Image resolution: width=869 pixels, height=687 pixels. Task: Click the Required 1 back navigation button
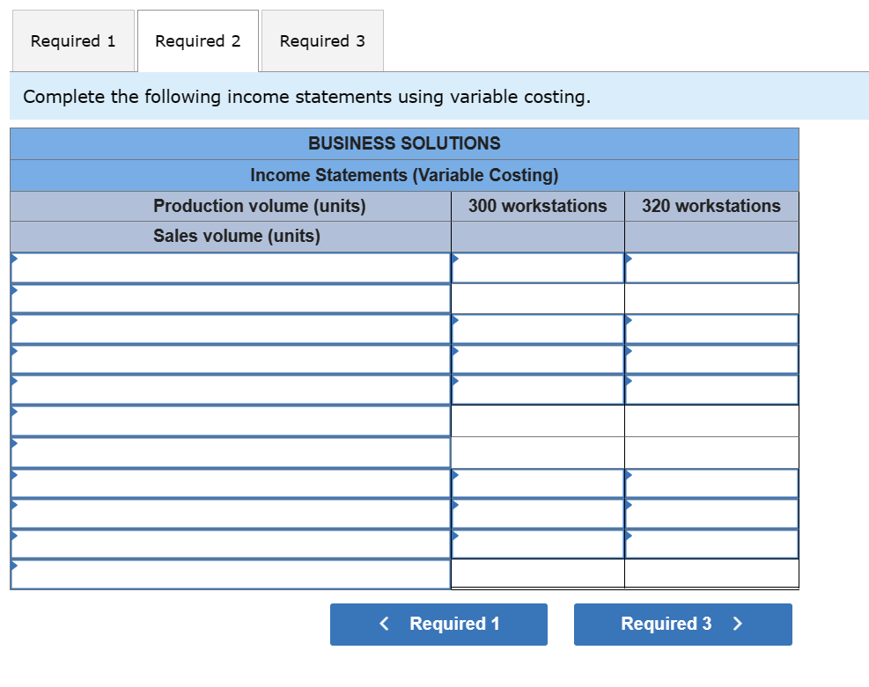(x=438, y=624)
